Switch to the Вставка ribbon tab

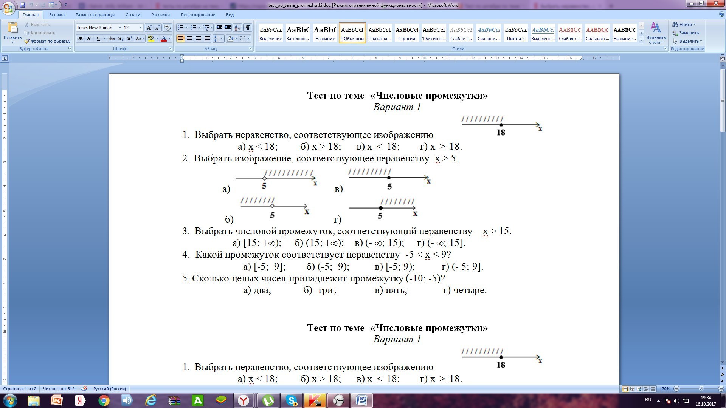pos(57,15)
